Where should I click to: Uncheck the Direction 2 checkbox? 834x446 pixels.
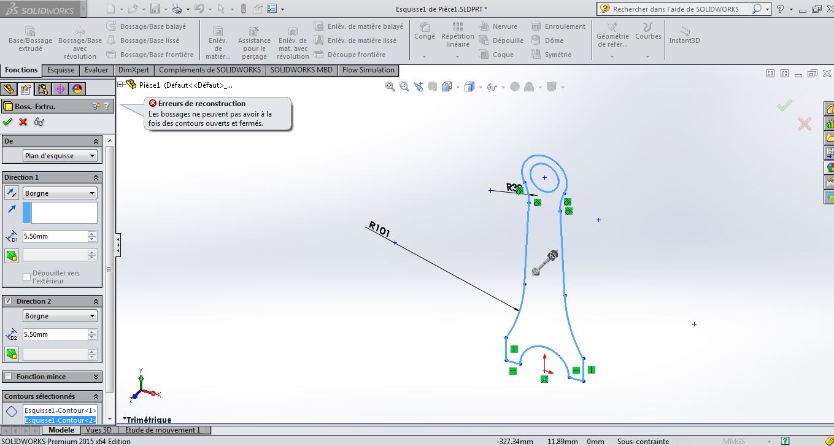point(8,301)
